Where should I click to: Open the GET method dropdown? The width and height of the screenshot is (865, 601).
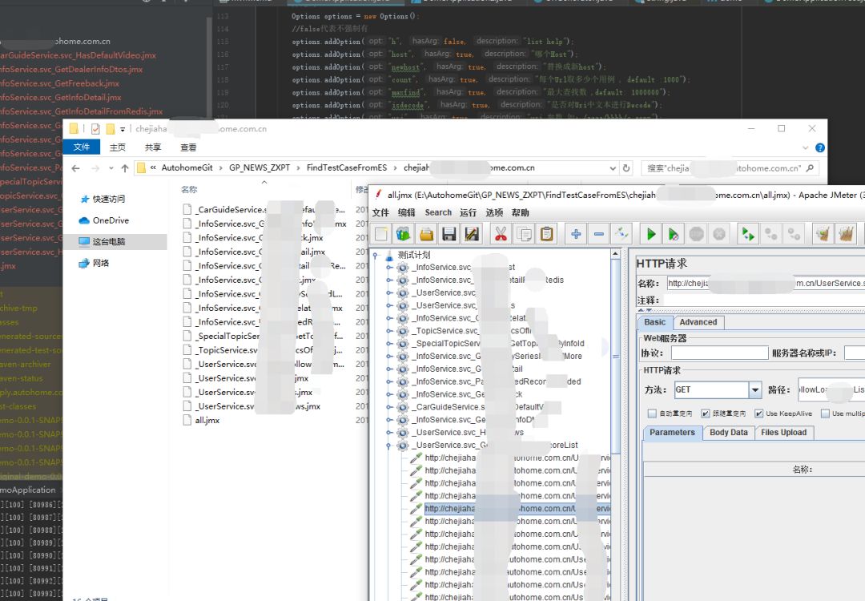point(755,390)
